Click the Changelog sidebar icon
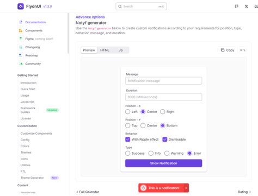The height and width of the screenshot is (196, 258). pyautogui.click(x=21, y=47)
